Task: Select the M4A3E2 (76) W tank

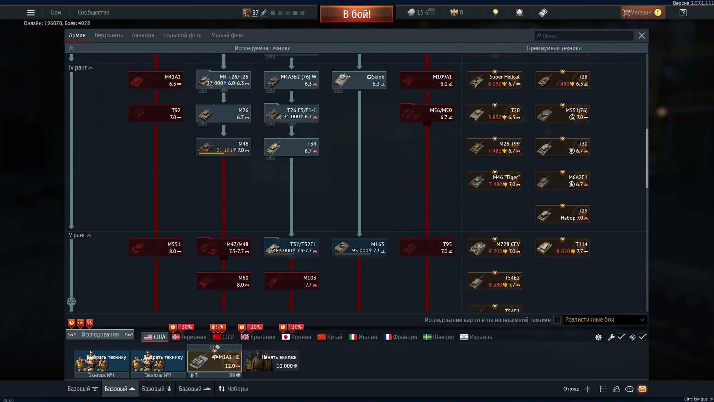Action: (x=291, y=80)
